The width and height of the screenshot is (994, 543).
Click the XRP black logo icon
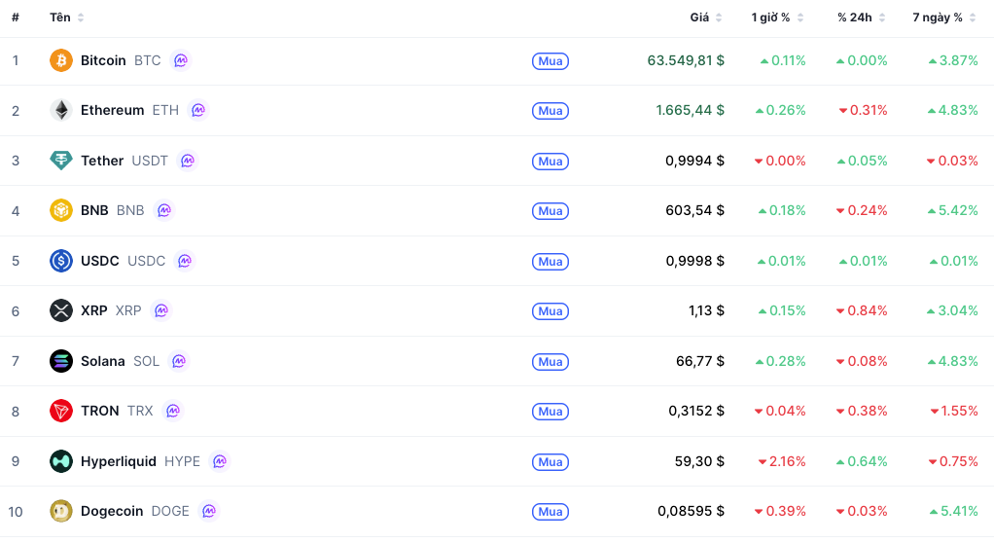(x=61, y=310)
